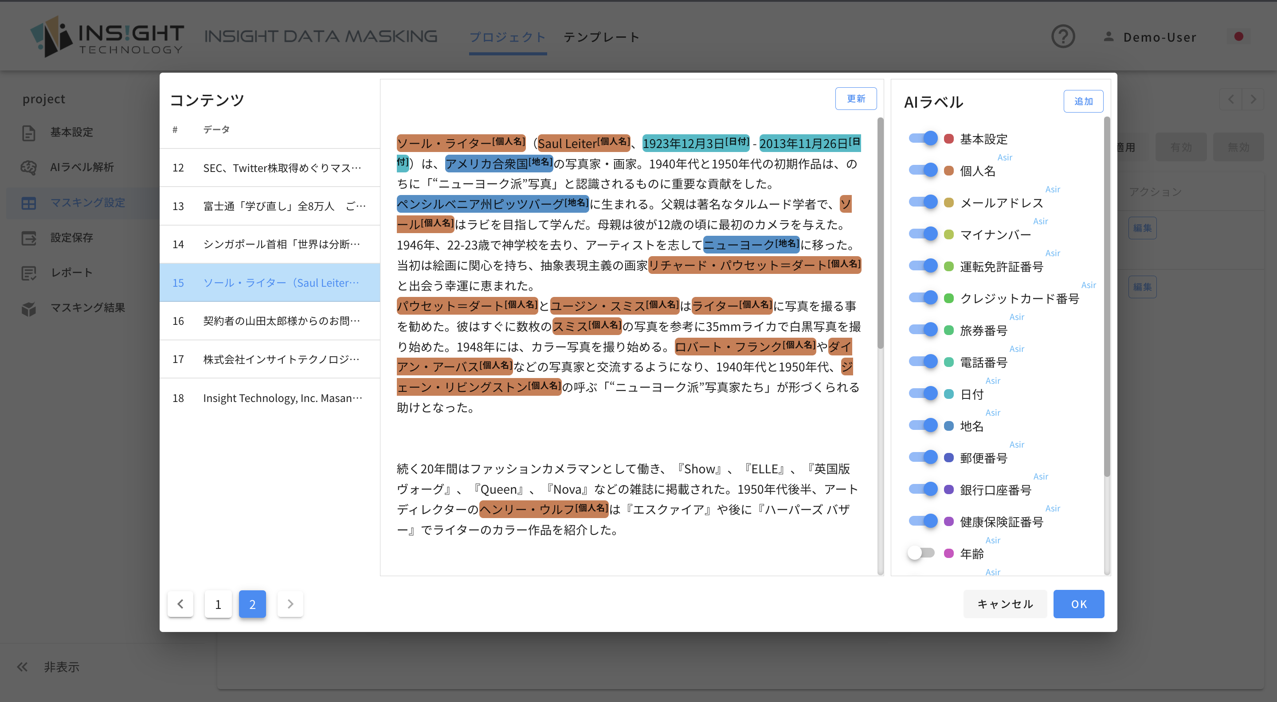Go to next page with right chevron
The width and height of the screenshot is (1277, 702).
pos(290,604)
